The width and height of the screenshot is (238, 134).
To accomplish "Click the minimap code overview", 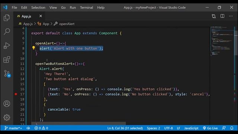I will [x=222, y=41].
